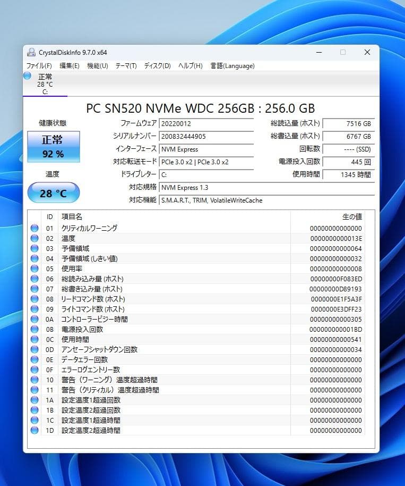This screenshot has height=486, width=405.
Task: Click the 正常 92 % health status button
Action: pyautogui.click(x=53, y=147)
